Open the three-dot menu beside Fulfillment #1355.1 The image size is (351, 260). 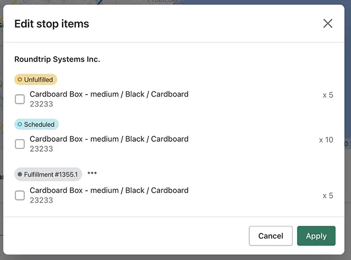pos(92,173)
